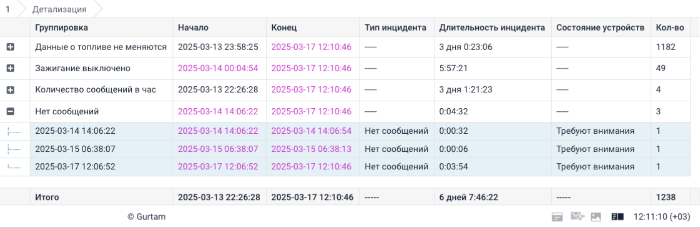Switch to the 'Детализация' tab
The image size is (700, 228).
(59, 9)
